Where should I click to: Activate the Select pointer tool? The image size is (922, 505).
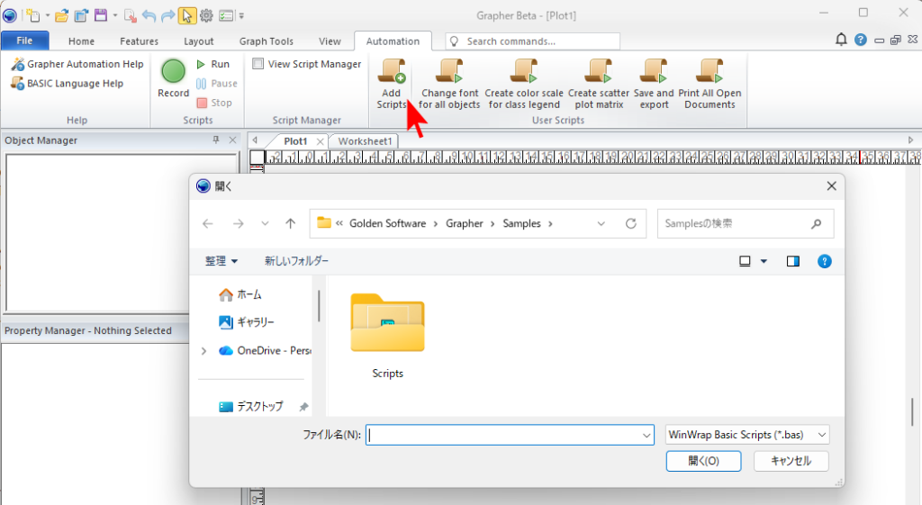click(187, 15)
